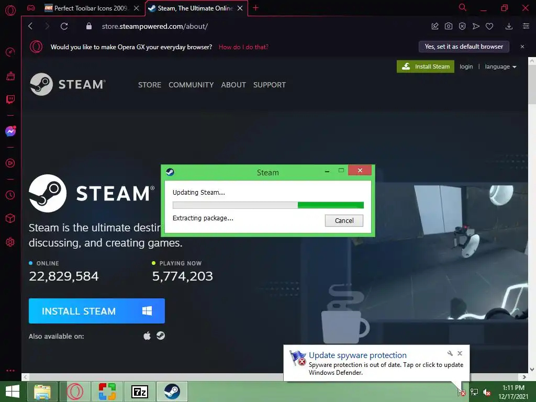Open the Easy Setup menu icon
The height and width of the screenshot is (402, 536).
point(526,26)
